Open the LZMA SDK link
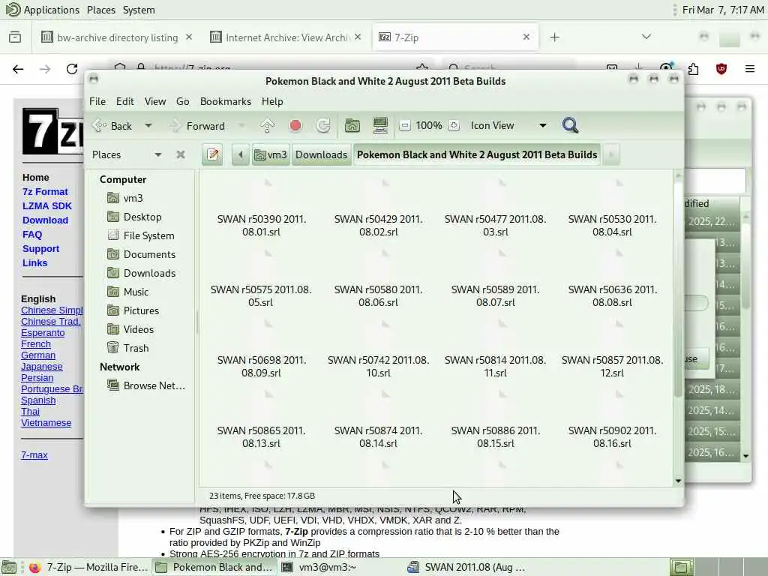Screen dimensions: 768x576 pos(47,206)
